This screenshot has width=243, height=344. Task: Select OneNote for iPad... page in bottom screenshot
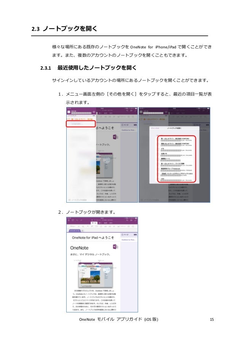128,240
